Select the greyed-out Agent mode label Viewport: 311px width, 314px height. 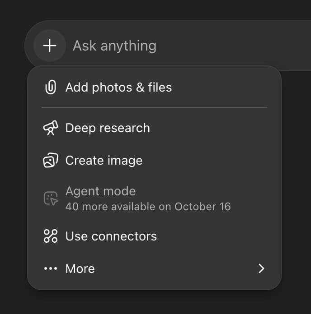[x=100, y=191]
